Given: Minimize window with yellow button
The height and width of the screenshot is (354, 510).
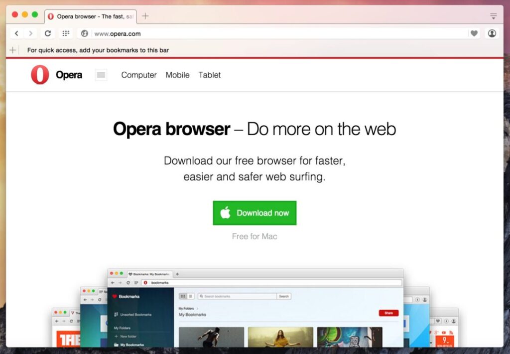Looking at the screenshot, I should click(25, 14).
